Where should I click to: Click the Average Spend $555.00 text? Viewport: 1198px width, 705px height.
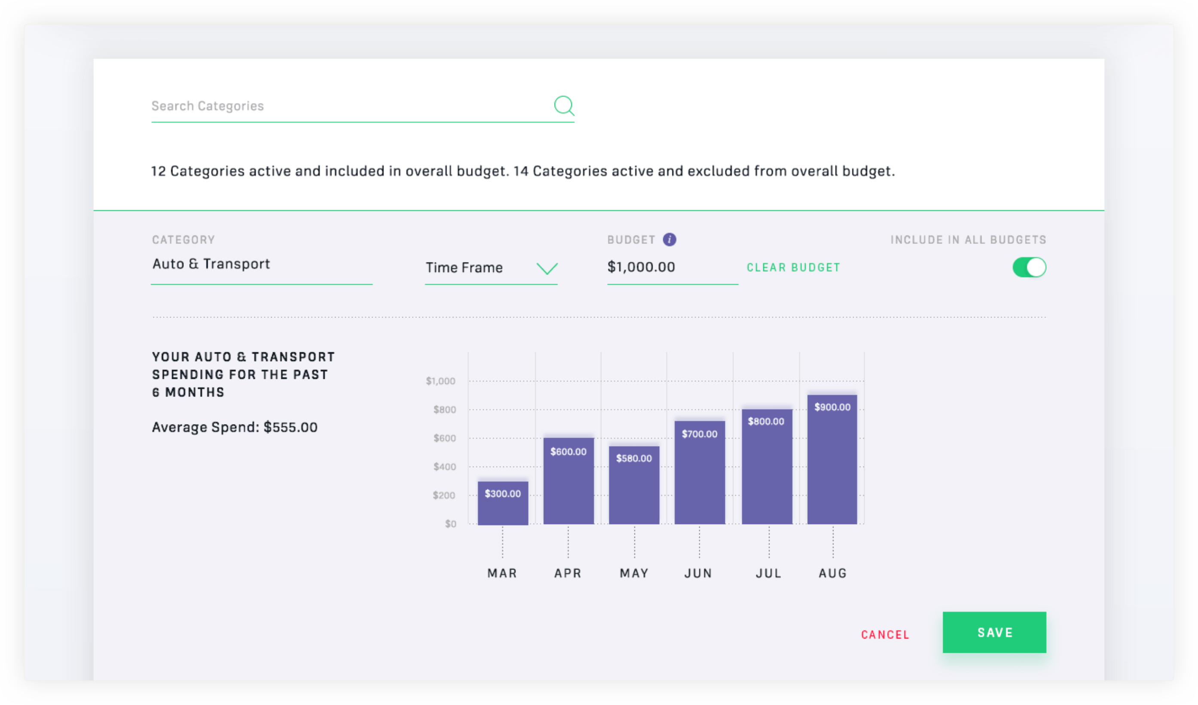(234, 427)
